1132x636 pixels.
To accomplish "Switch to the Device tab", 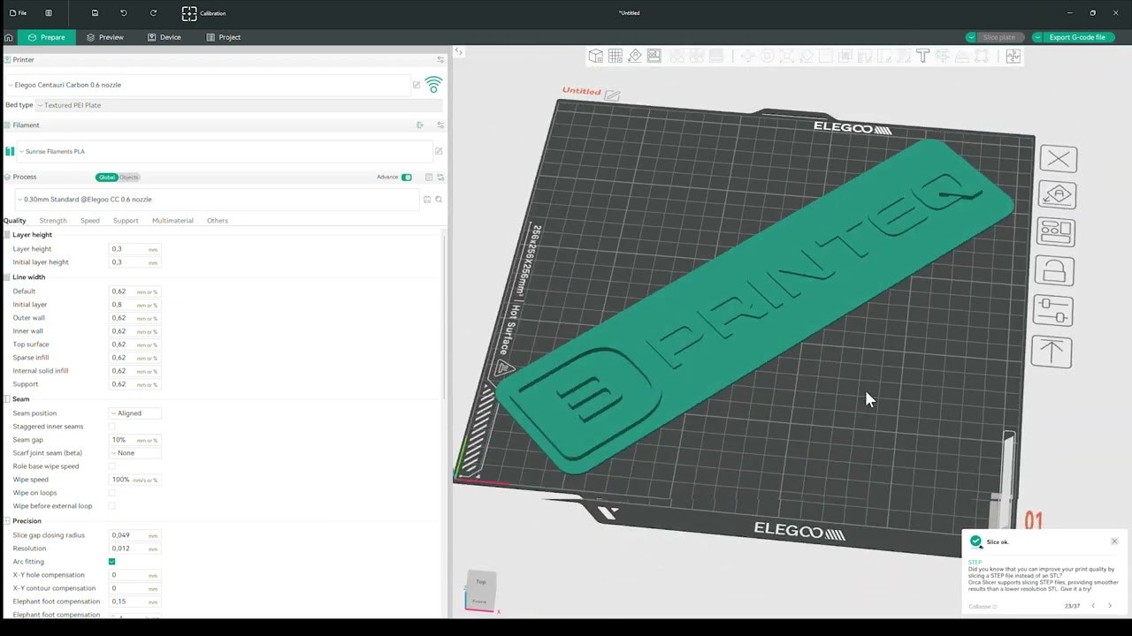I will pos(164,37).
